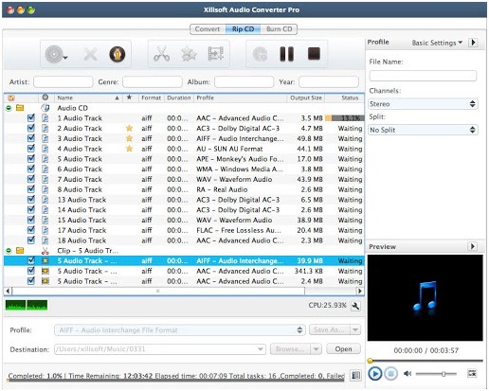Click the star on 3 Audio Track
Screen dimensions: 489x391
pos(129,138)
